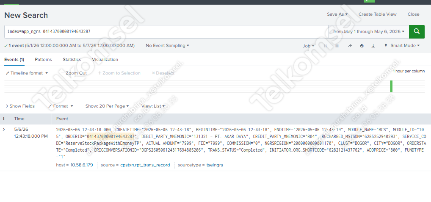Click the Close button
The image size is (431, 202).
[x=413, y=14]
